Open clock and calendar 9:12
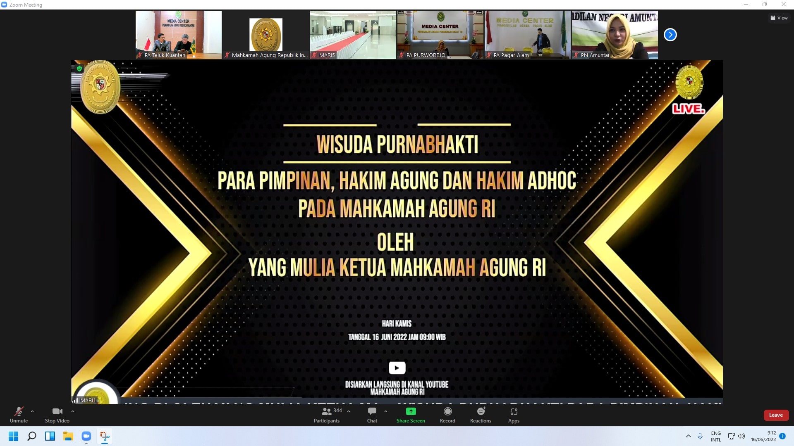 (763, 436)
